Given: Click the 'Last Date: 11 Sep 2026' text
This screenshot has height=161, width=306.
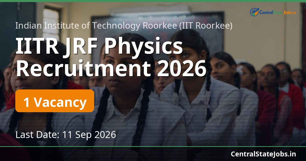Looking at the screenshot, I should (x=66, y=134).
